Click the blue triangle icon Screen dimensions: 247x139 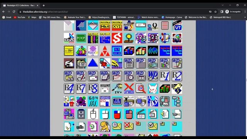(93, 63)
